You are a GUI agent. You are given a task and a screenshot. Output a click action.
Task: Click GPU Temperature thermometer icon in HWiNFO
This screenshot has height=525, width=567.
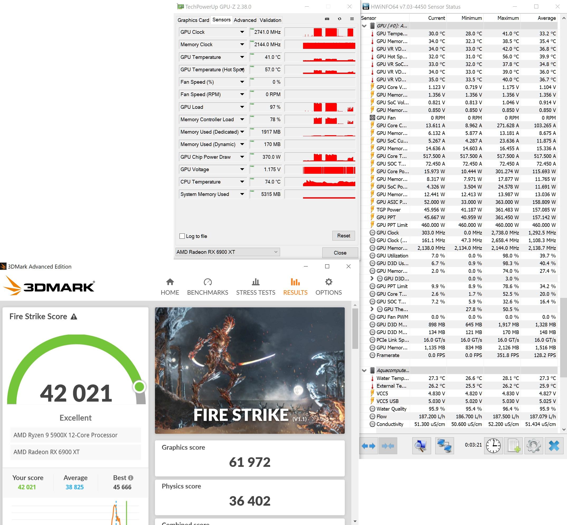tap(372, 34)
